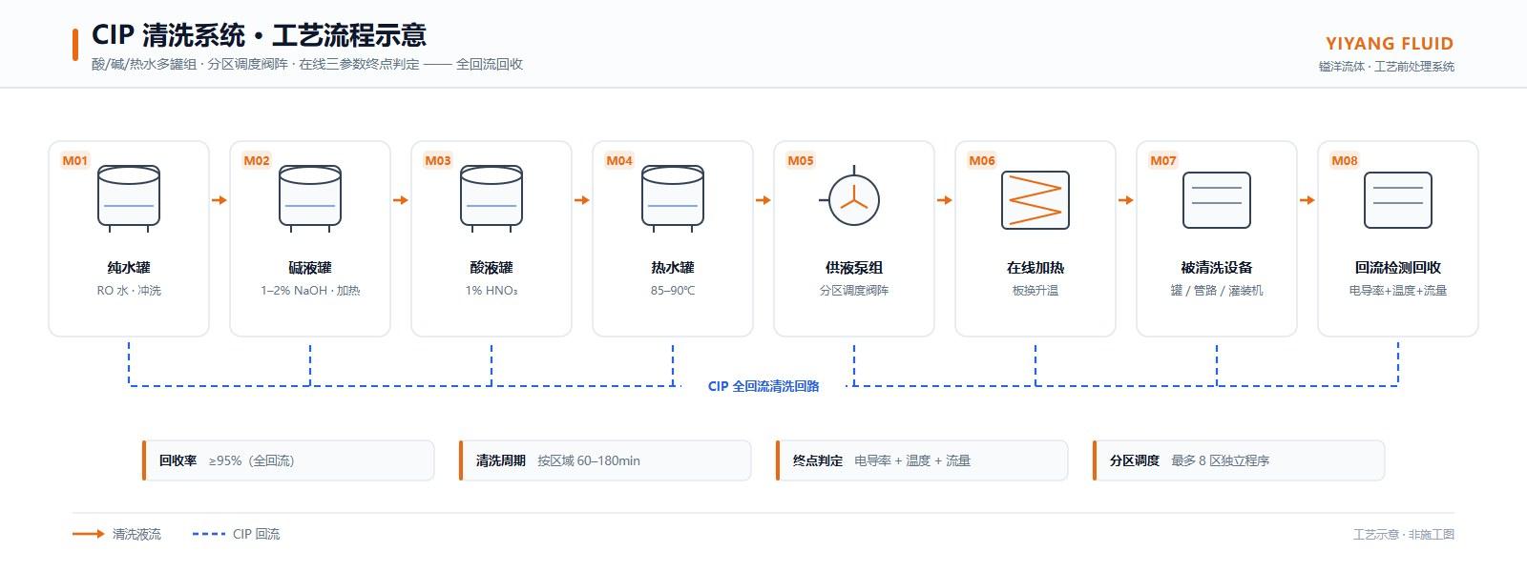Image resolution: width=1527 pixels, height=572 pixels.
Task: Click the M07 badge
Action: coord(1163,160)
